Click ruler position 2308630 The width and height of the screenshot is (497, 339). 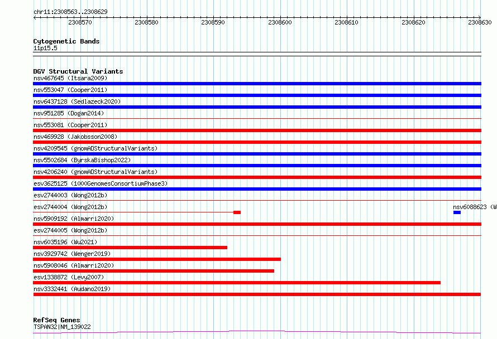[x=480, y=22]
